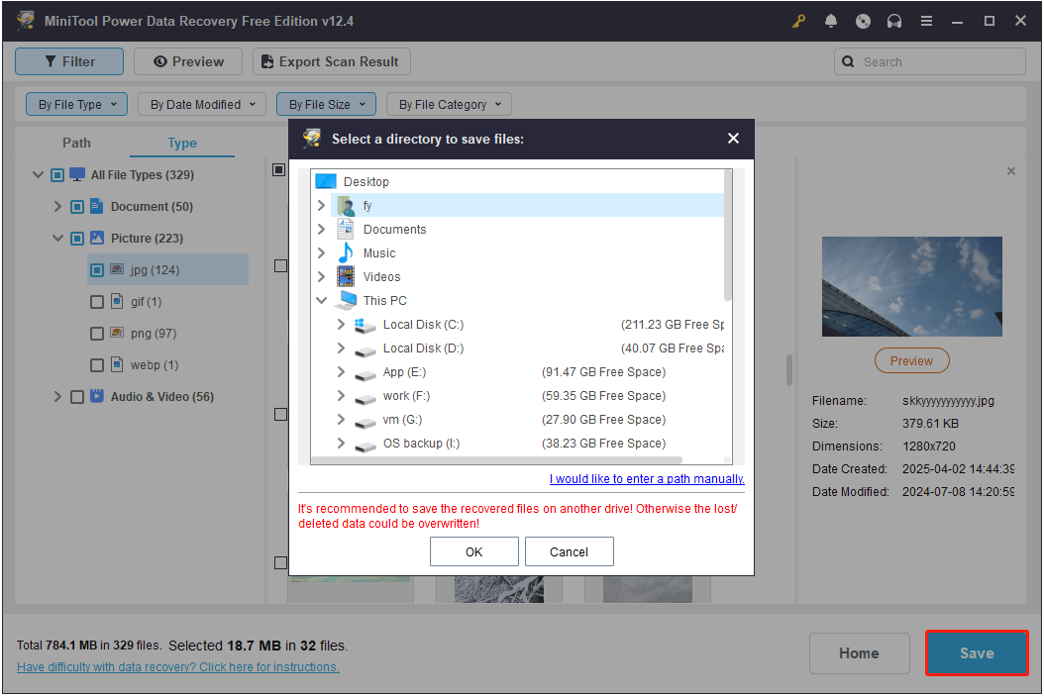Open the enter path manually link
This screenshot has width=1044, height=697.
[x=646, y=478]
